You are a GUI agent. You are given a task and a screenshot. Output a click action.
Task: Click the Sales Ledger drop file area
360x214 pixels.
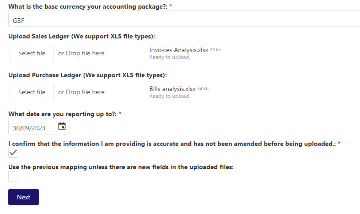[x=81, y=53]
